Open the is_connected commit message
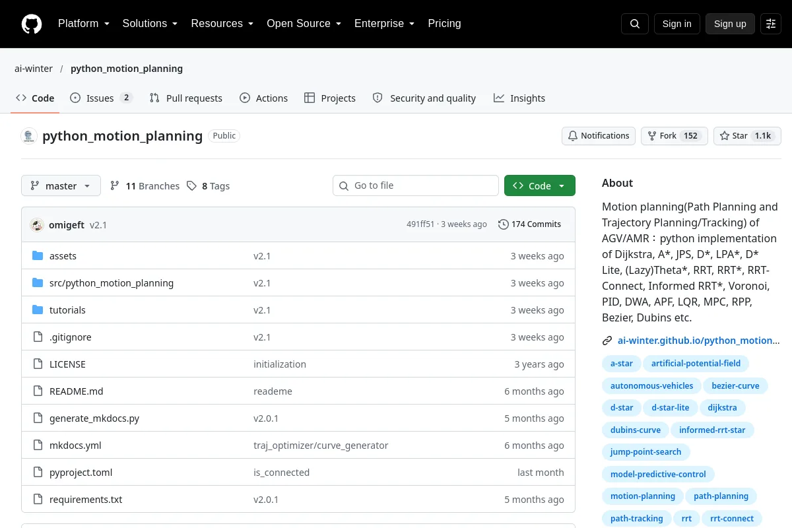Viewport: 792px width, 528px height. 282,473
